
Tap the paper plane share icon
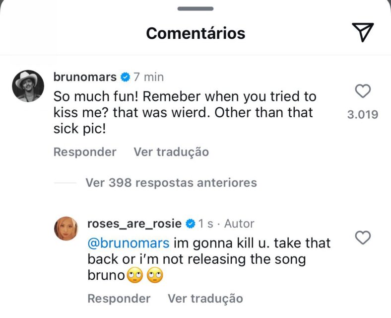coord(363,32)
